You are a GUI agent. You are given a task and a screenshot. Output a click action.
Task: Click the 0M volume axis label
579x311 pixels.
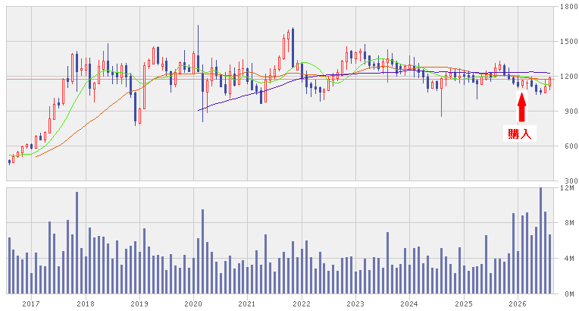[569, 294]
